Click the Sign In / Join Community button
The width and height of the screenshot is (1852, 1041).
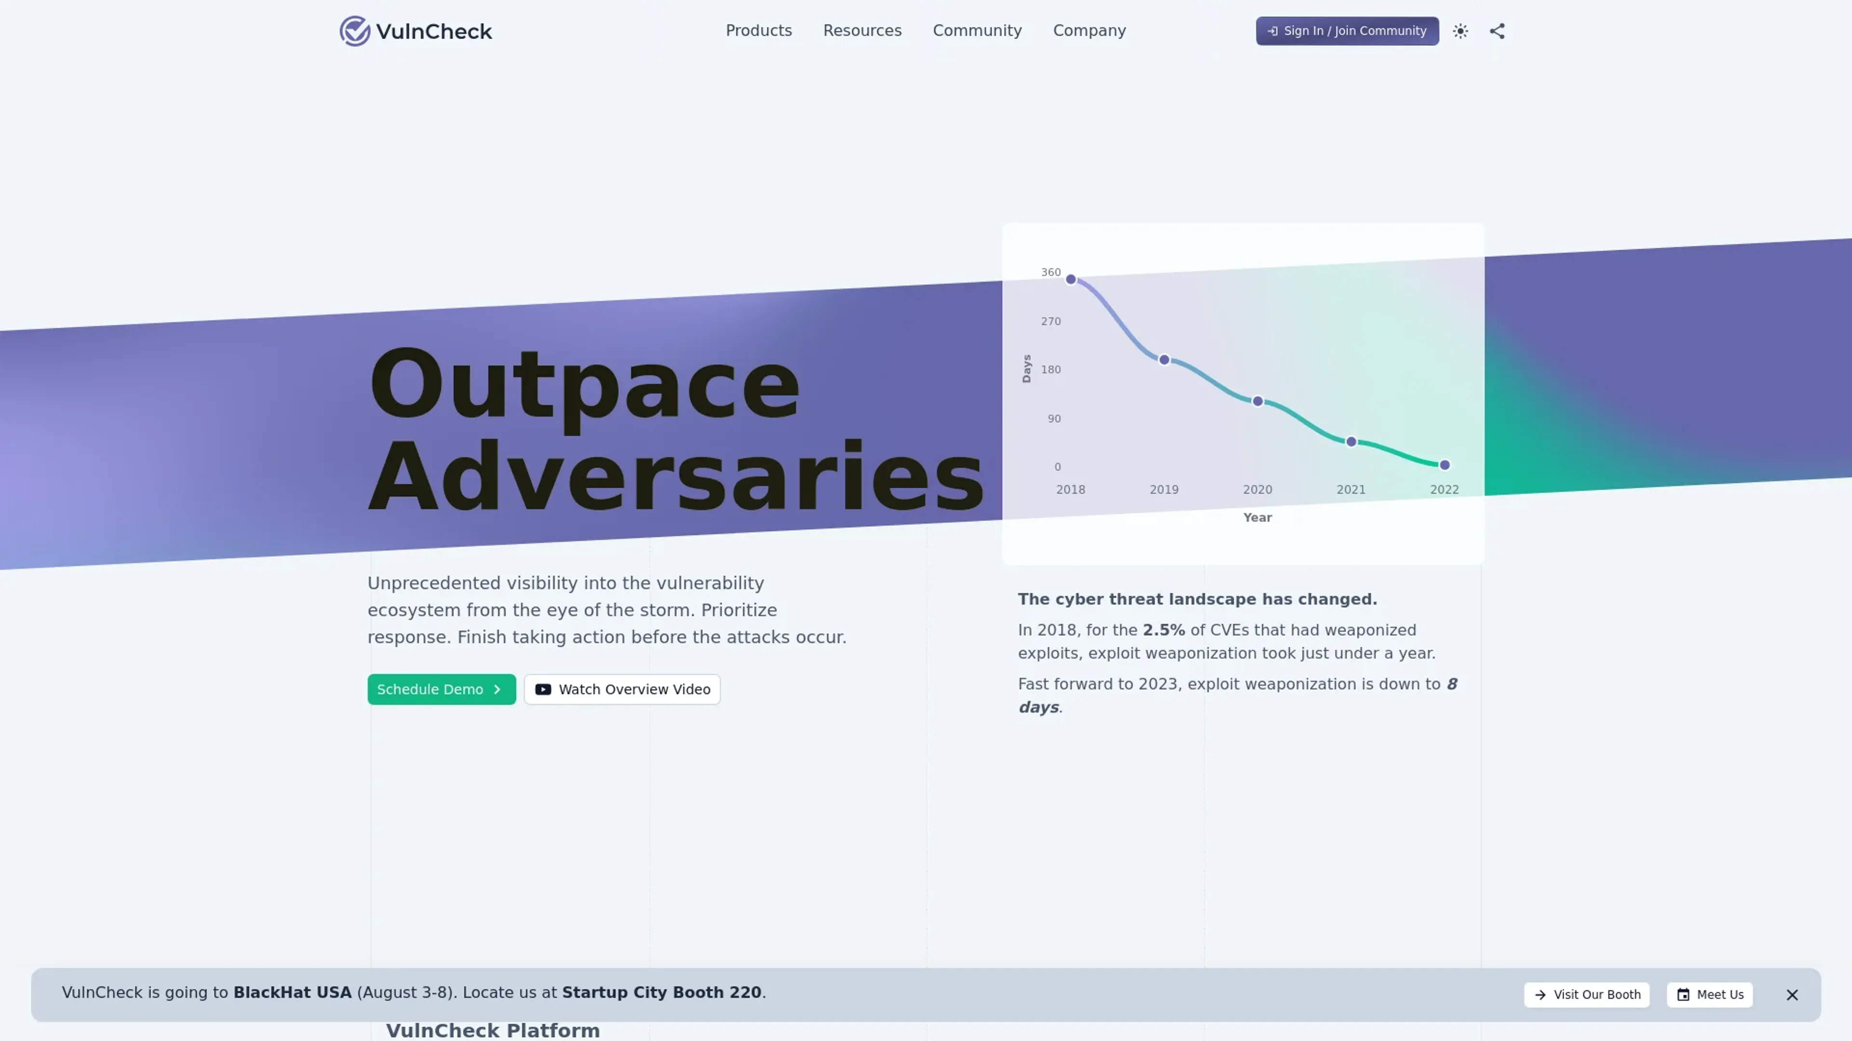tap(1348, 31)
